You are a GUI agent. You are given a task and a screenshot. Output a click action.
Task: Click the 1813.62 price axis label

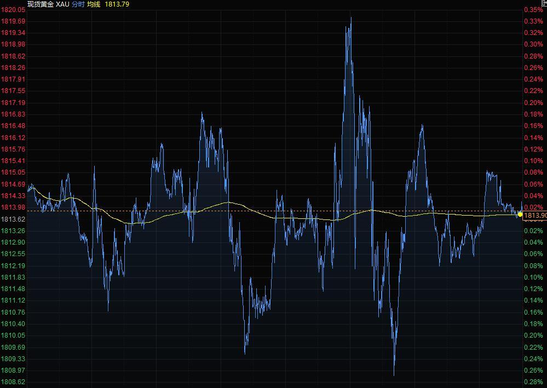[13, 219]
